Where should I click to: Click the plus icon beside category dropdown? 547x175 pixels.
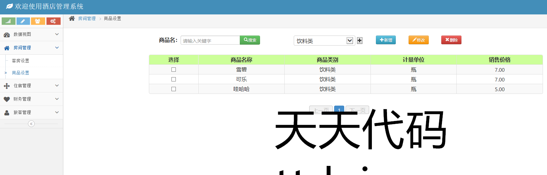point(360,41)
